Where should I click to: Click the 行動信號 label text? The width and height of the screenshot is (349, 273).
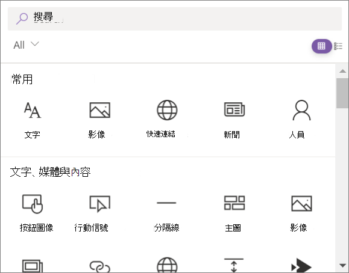pos(91,228)
